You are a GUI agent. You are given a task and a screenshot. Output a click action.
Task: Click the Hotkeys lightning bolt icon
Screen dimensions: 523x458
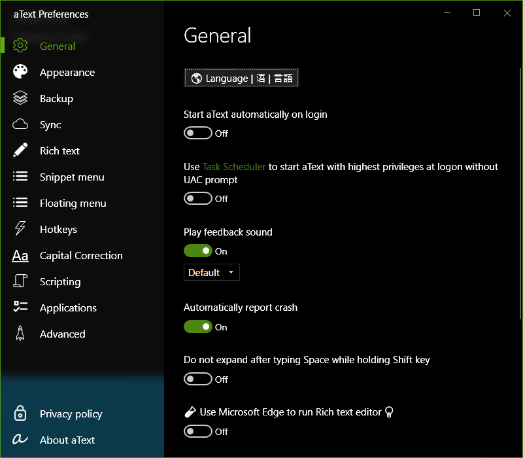pos(20,228)
